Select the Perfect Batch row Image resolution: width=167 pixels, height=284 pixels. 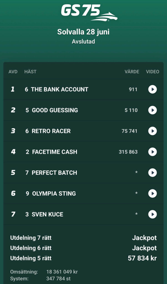point(83,173)
